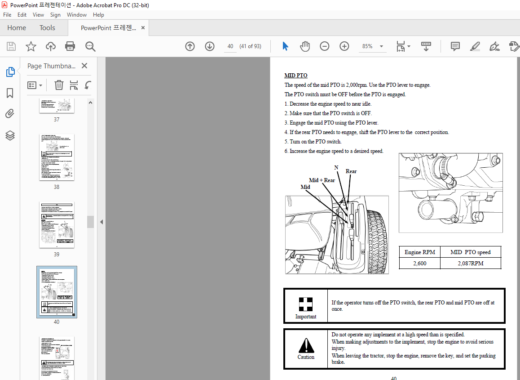Screen dimensions: 520x380
Task: Close the Page Thumbnails panel
Action: [x=84, y=66]
